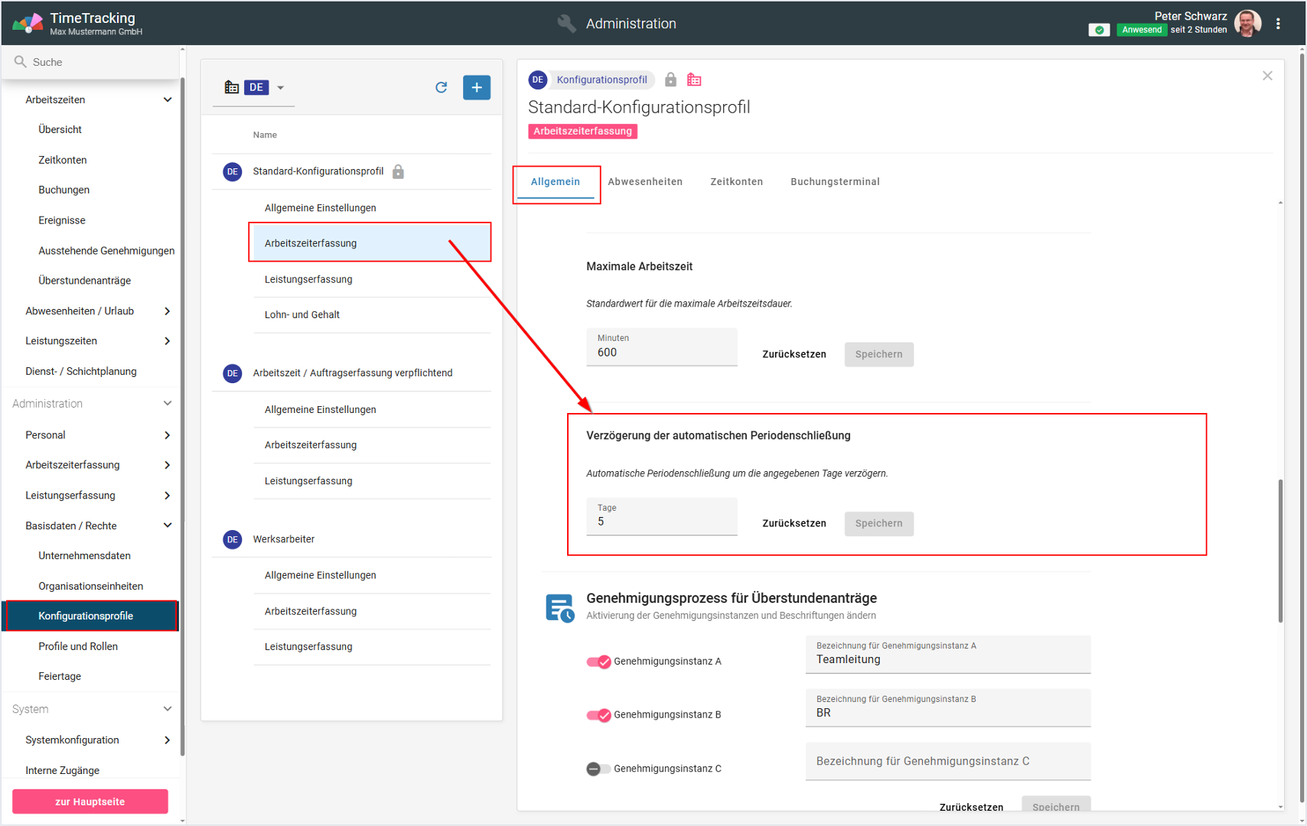The height and width of the screenshot is (826, 1307).
Task: Open the three-dot menu in top bar
Action: [1278, 24]
